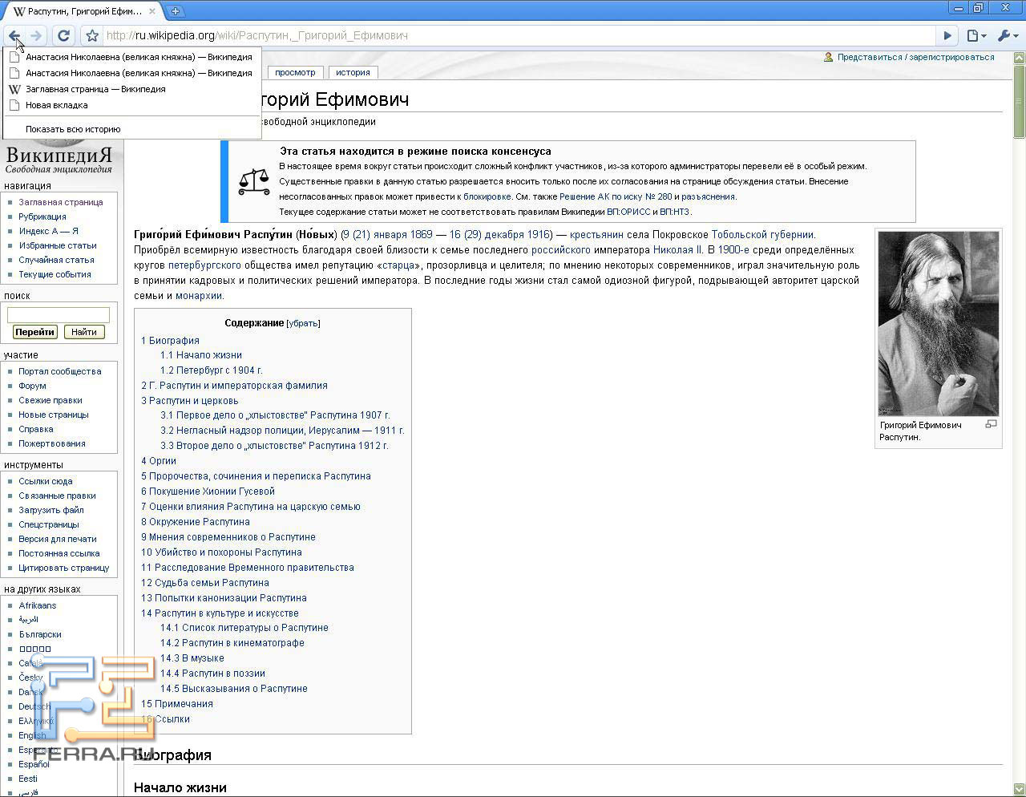1026x797 pixels.
Task: Switch to Español language version
Action: [34, 764]
